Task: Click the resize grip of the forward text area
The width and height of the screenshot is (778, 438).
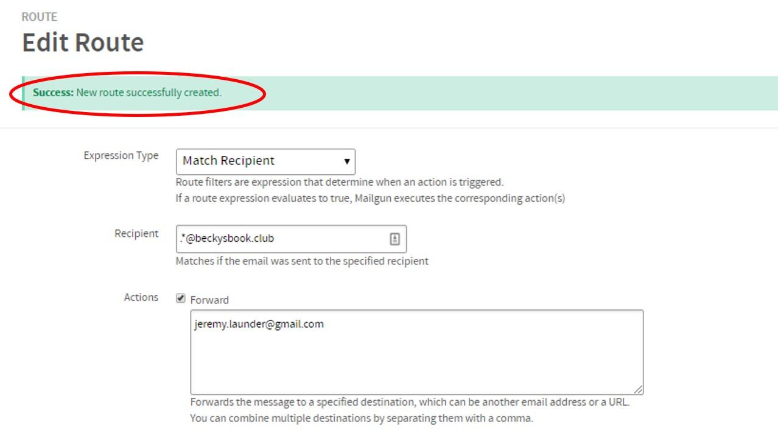Action: pyautogui.click(x=638, y=389)
